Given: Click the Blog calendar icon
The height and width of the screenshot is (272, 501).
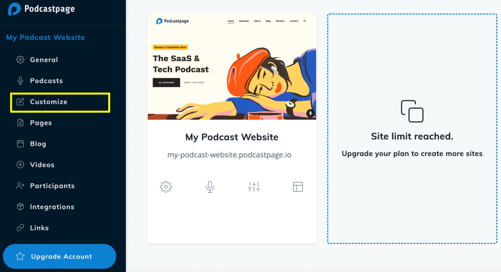Looking at the screenshot, I should tap(21, 144).
